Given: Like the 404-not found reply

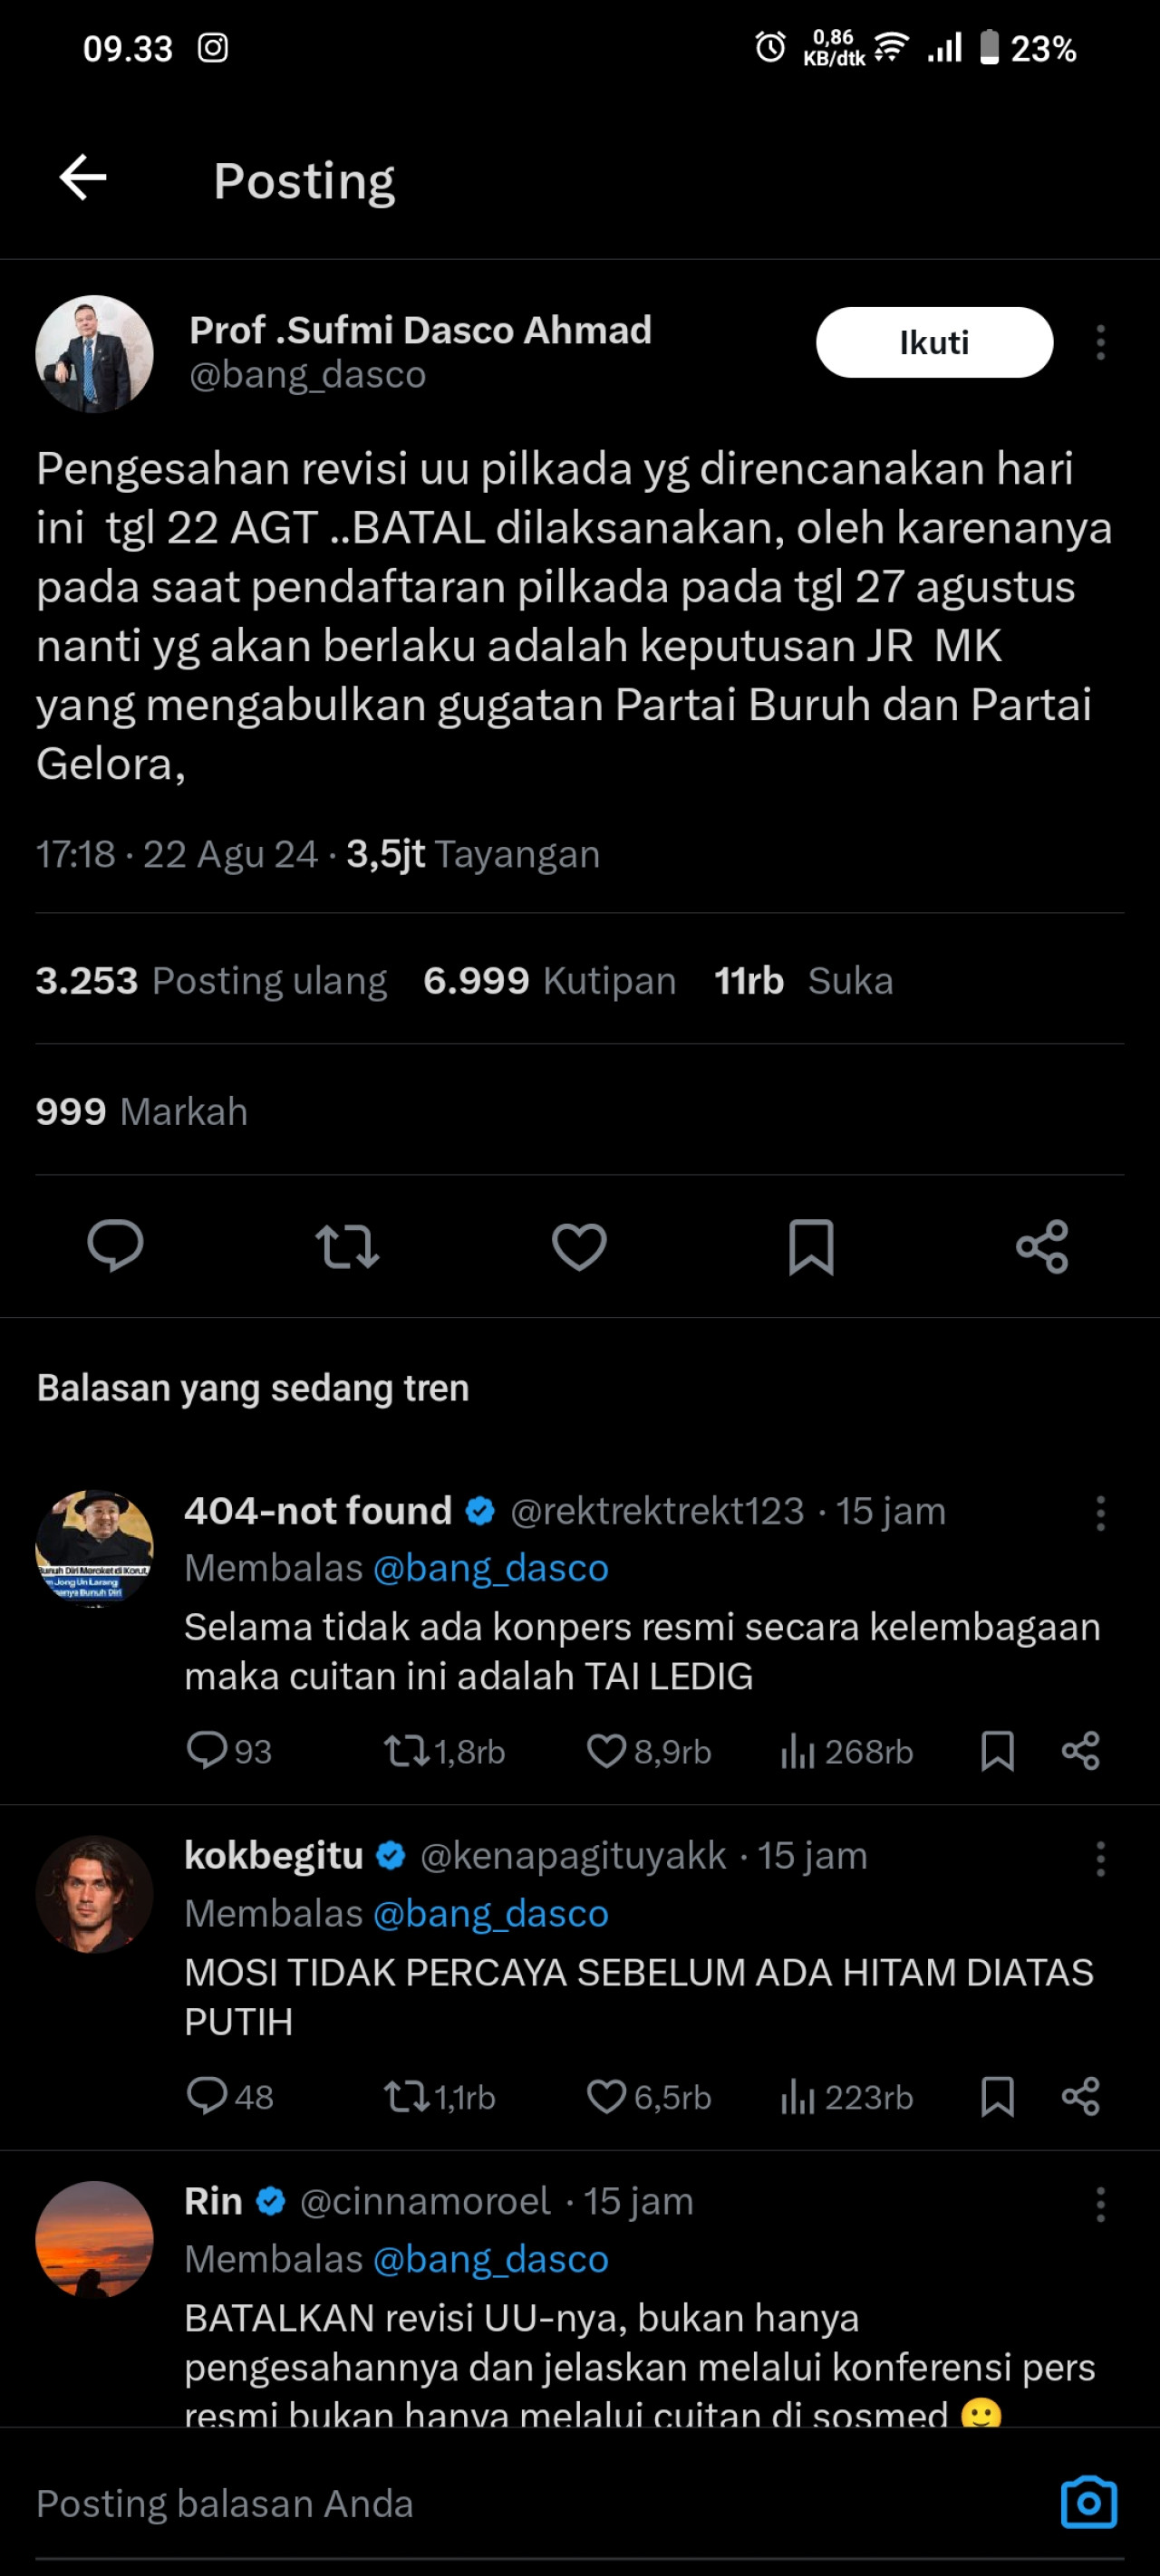Looking at the screenshot, I should 606,1751.
